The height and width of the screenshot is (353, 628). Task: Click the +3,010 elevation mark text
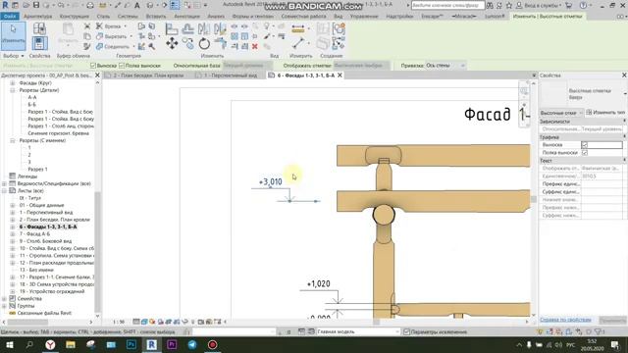[271, 182]
